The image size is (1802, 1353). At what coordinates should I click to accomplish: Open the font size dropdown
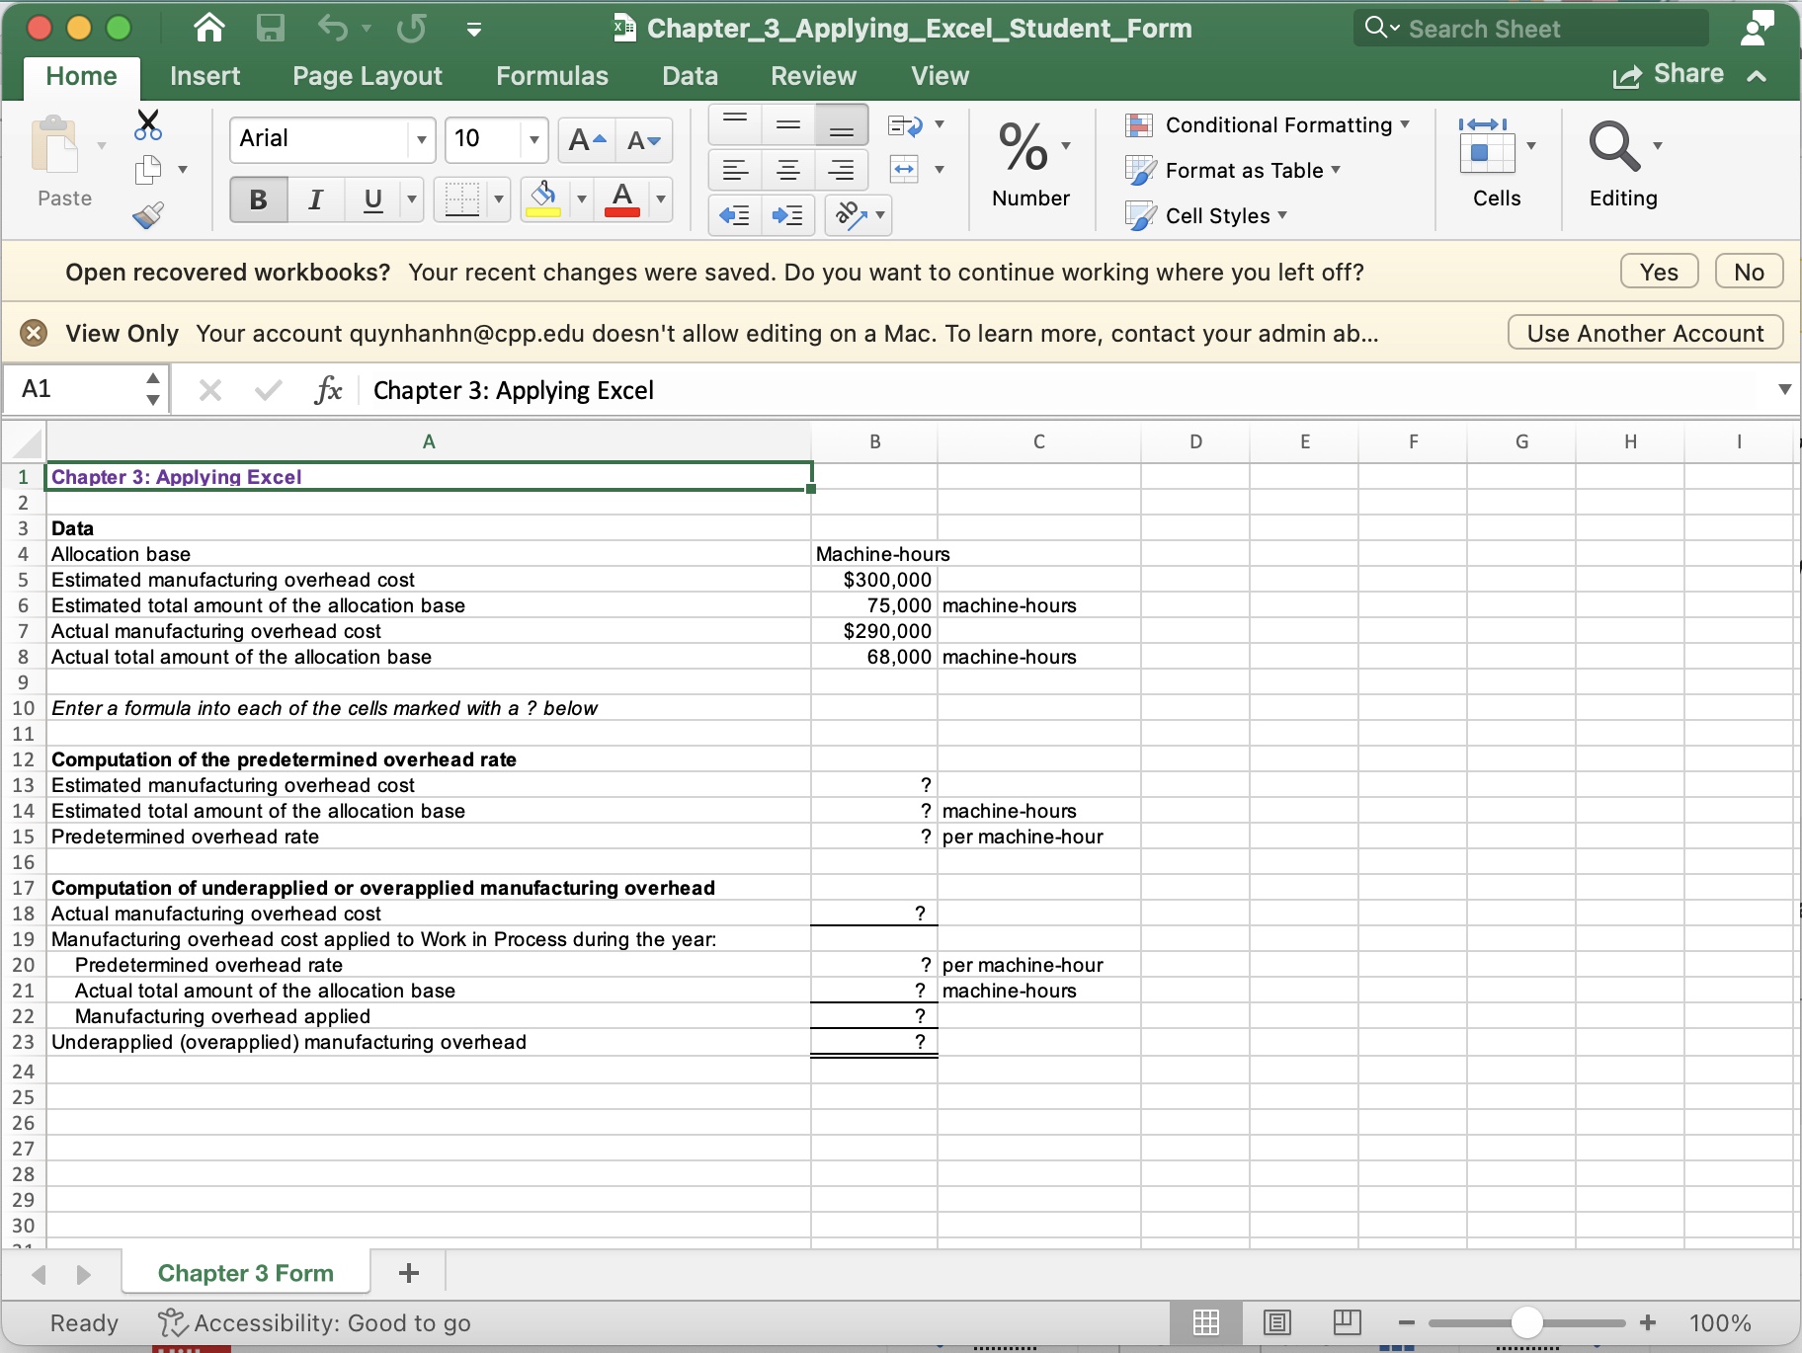pos(532,139)
